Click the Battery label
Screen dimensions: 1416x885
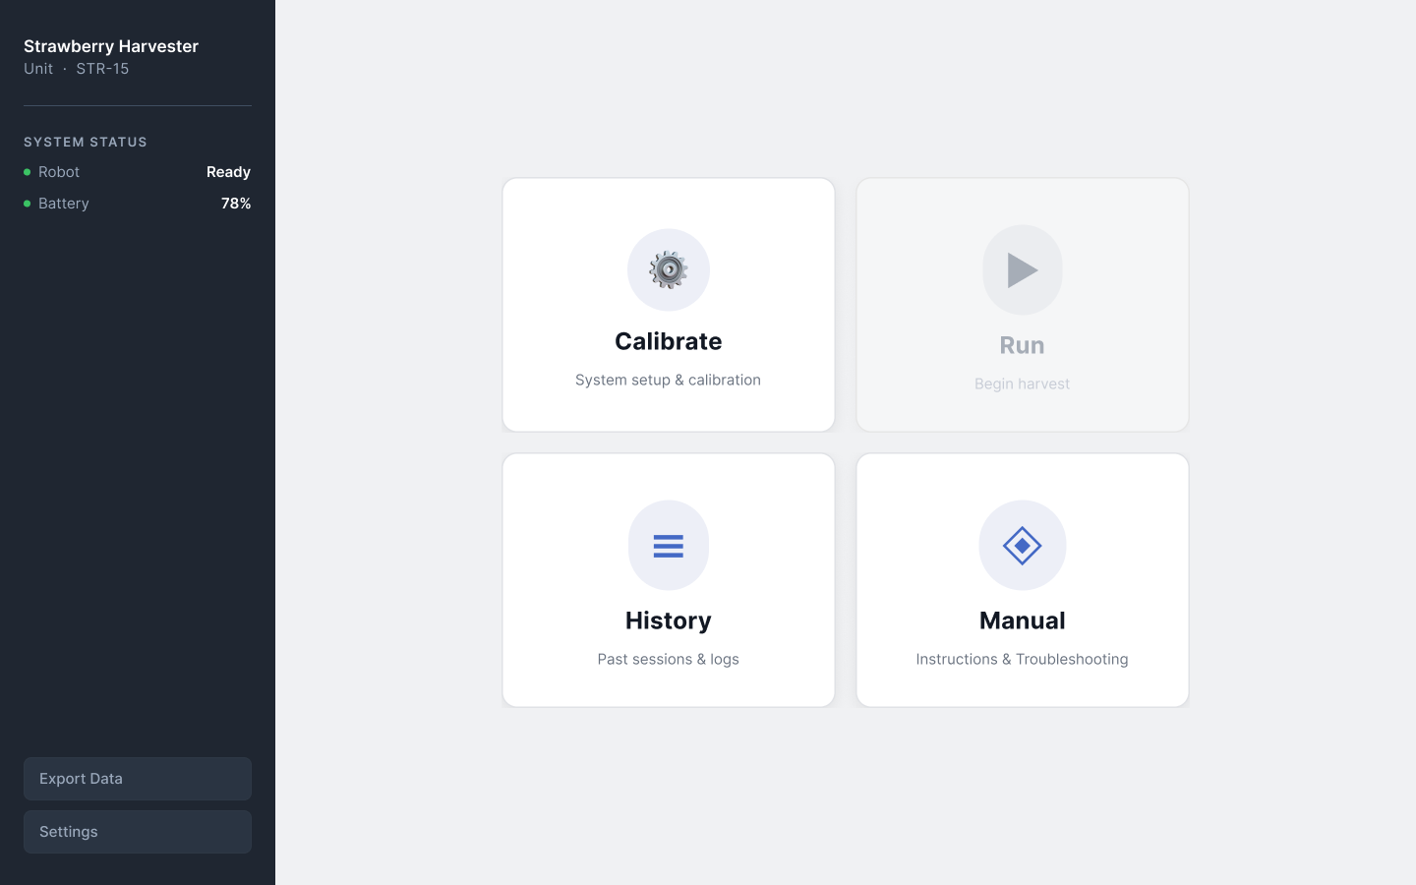pos(64,204)
